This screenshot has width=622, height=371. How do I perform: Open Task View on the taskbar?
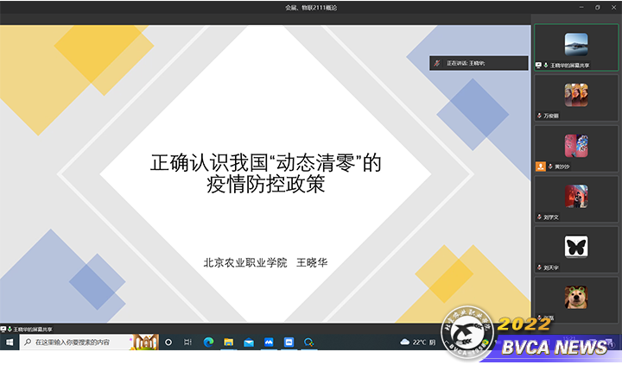point(187,343)
